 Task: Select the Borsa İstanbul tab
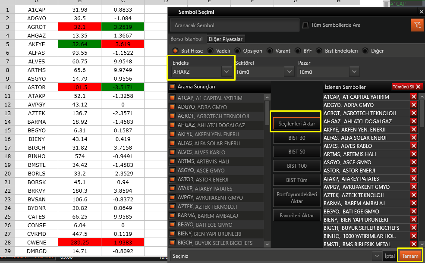tap(186, 39)
